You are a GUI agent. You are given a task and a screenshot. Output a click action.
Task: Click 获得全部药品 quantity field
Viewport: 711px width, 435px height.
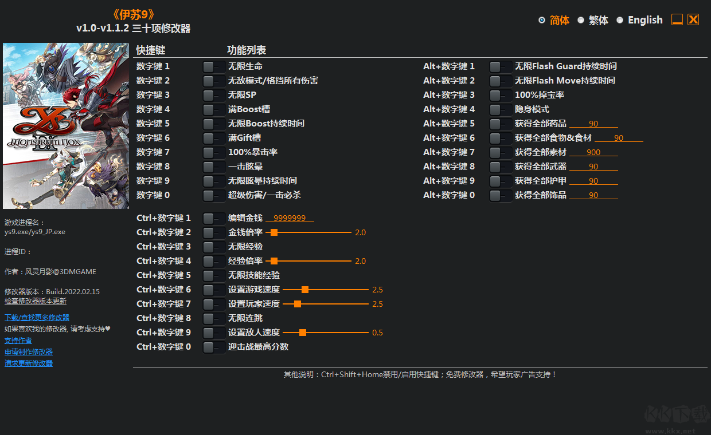(x=593, y=124)
